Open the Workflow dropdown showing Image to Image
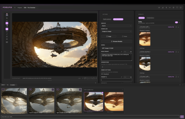Image resolution: width=185 pixels, height=119 pixels. pos(117,31)
